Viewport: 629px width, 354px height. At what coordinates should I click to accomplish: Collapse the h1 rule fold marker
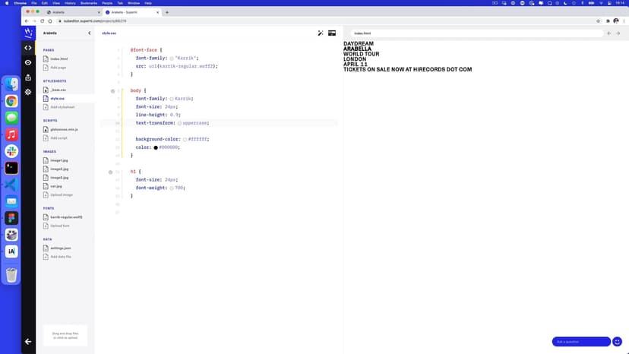pos(110,172)
